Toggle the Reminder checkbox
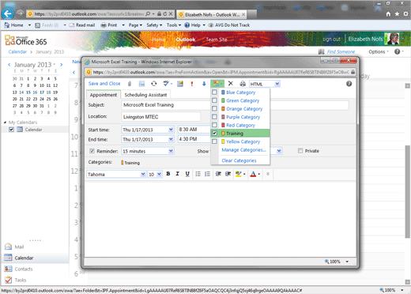Viewport: 411px width, 294px height. [92, 151]
